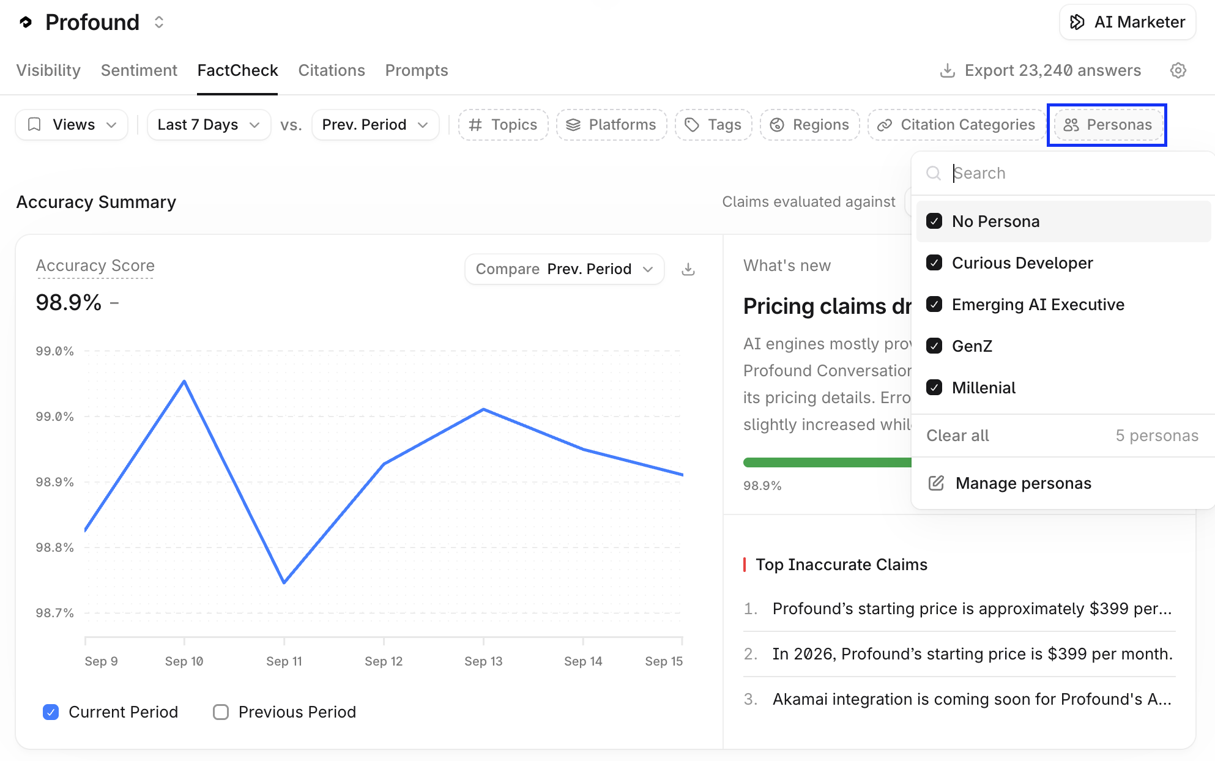Switch to the Citations tab
The image size is (1215, 761).
point(332,70)
